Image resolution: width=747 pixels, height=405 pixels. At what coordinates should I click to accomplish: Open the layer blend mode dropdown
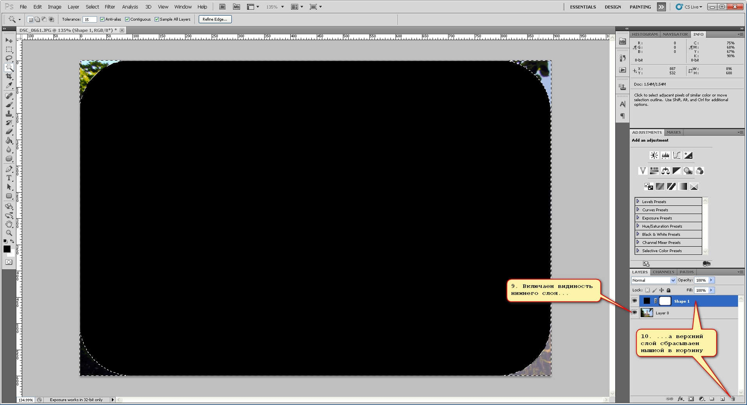(653, 280)
